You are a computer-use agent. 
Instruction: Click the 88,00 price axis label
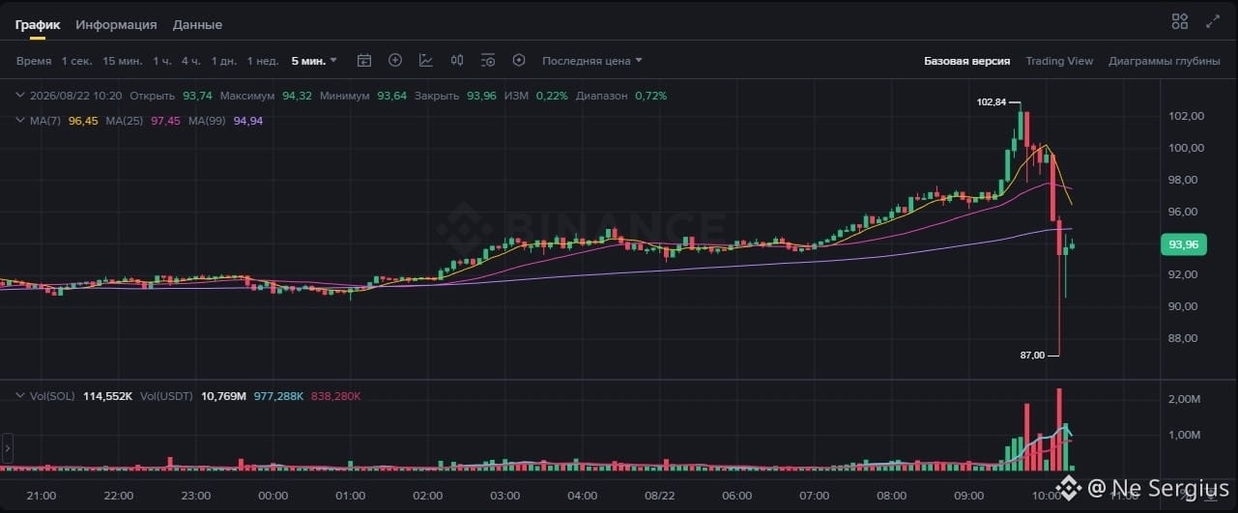[x=1186, y=338]
